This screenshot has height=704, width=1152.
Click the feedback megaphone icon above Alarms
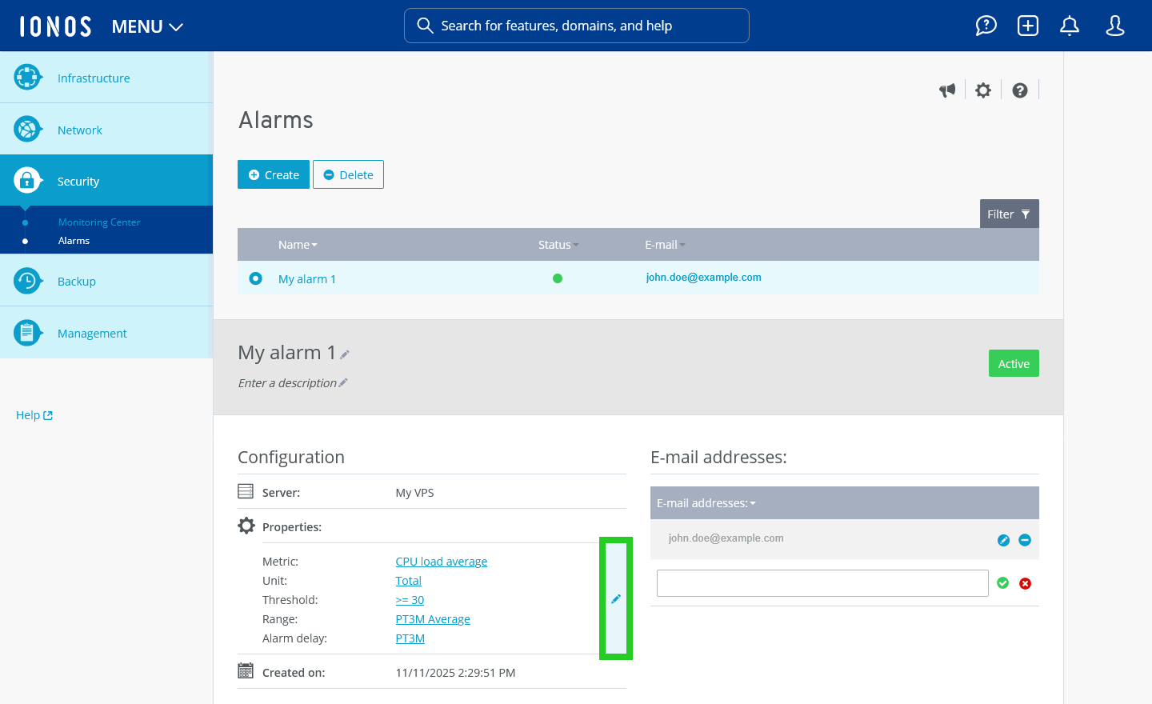(947, 90)
